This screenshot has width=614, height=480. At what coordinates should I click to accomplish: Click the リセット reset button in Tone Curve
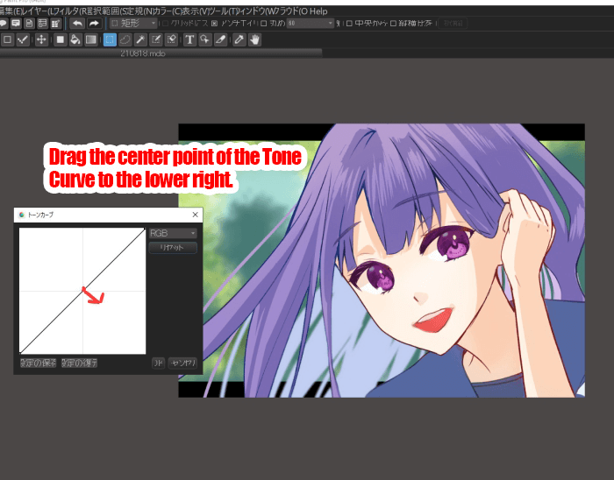tap(173, 247)
